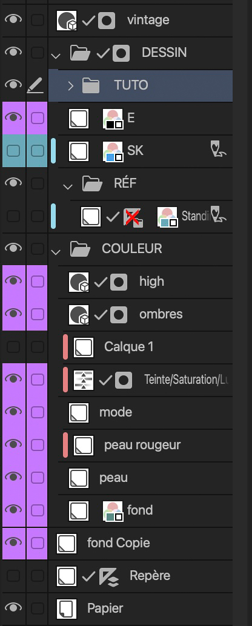Expand the TUTO folder
Viewport: 252px width, 626px height.
pos(71,85)
